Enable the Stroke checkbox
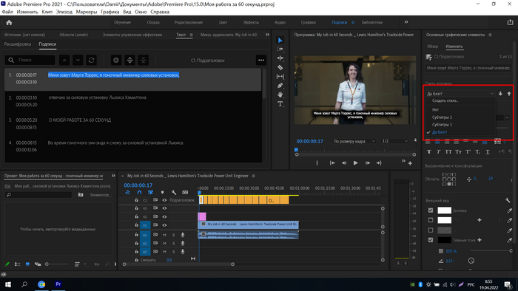Image resolution: width=518 pixels, height=291 pixels. tap(431, 220)
